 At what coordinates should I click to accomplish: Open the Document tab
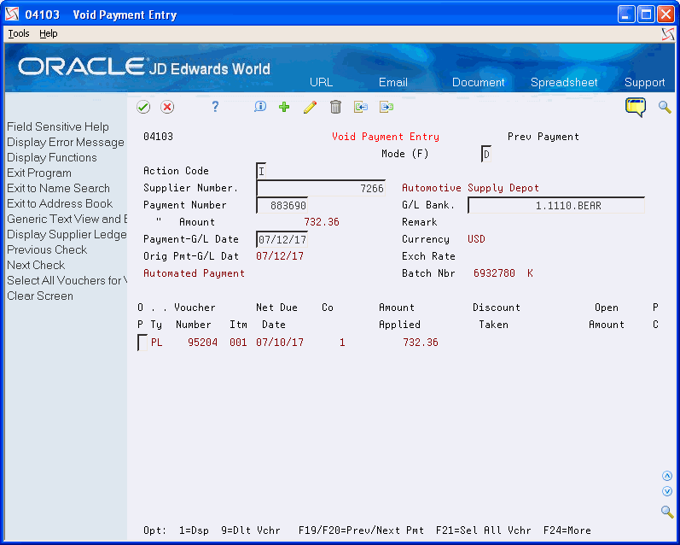[x=479, y=83]
